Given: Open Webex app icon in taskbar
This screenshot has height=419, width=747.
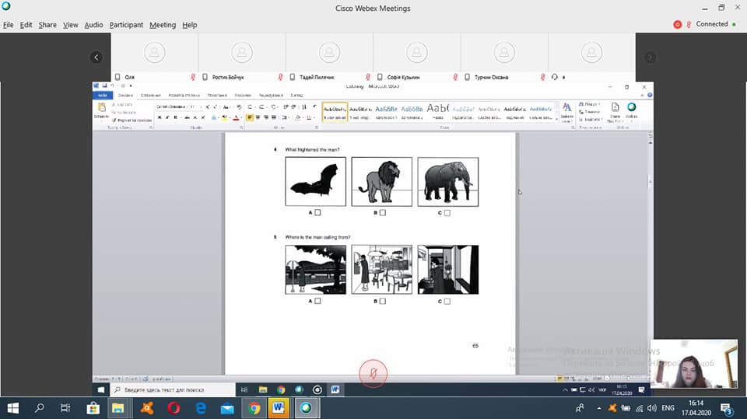Looking at the screenshot, I should (x=306, y=408).
